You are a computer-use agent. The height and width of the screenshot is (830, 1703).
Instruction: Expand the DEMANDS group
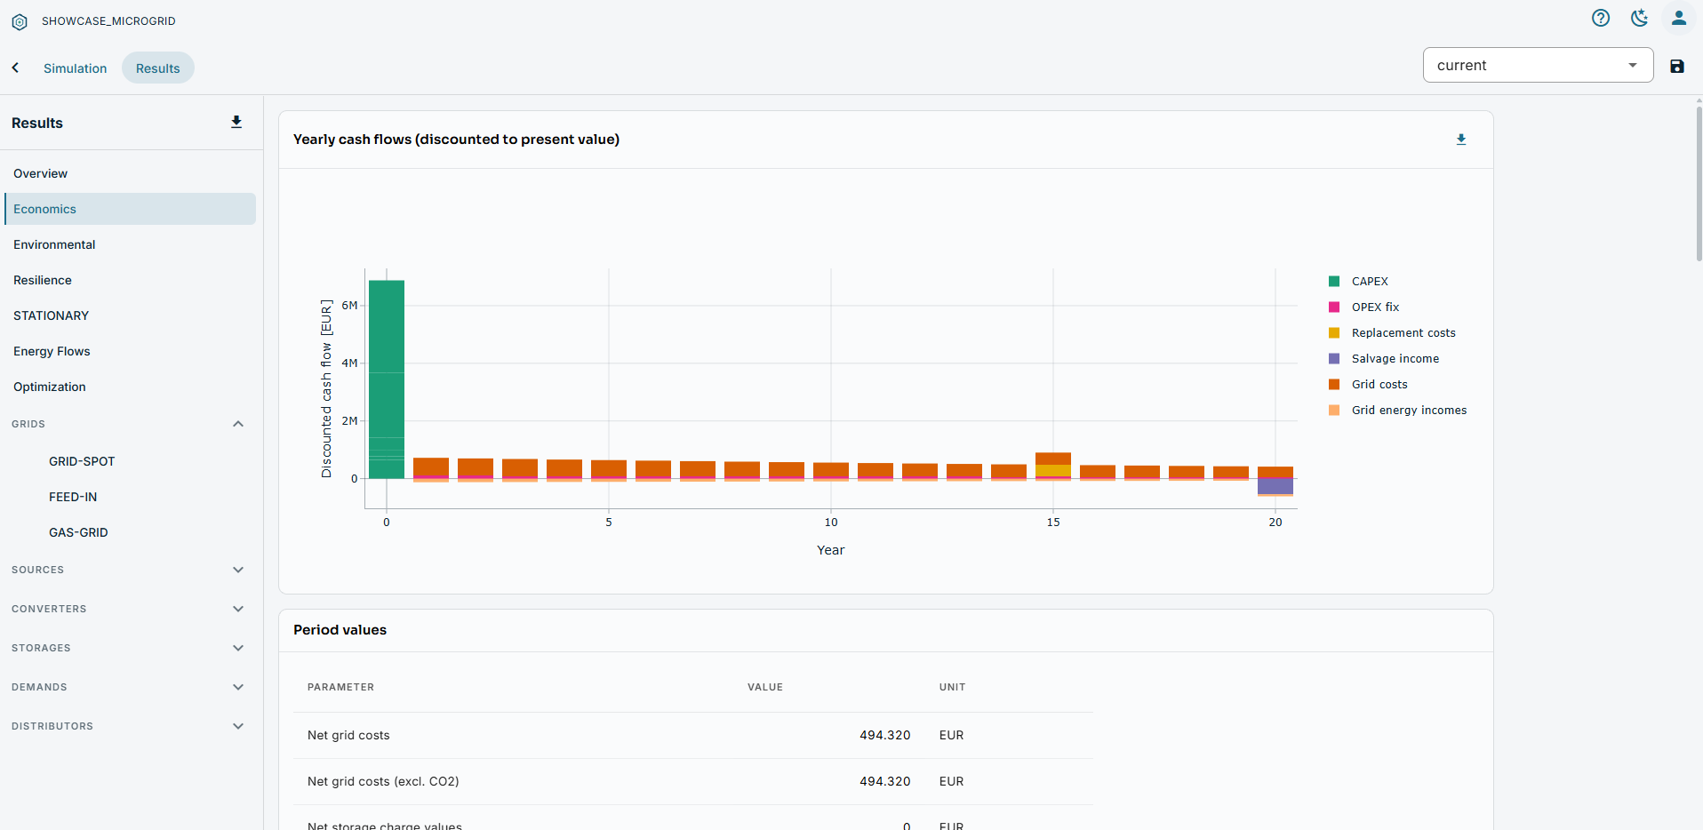(x=130, y=687)
